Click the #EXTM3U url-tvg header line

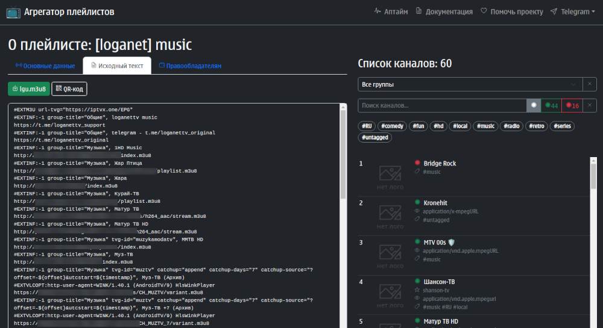[x=74, y=110]
